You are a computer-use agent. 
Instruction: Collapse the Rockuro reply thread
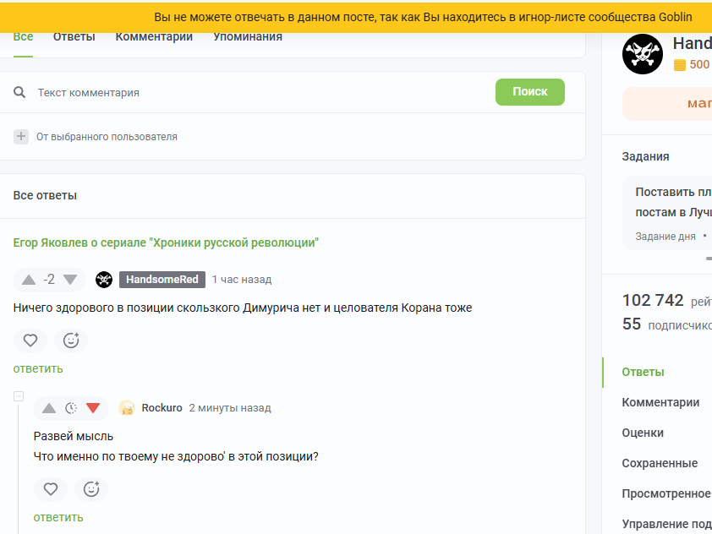(19, 396)
